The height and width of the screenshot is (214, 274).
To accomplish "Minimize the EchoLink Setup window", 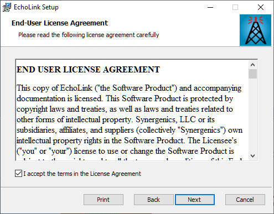I will click(210, 7).
